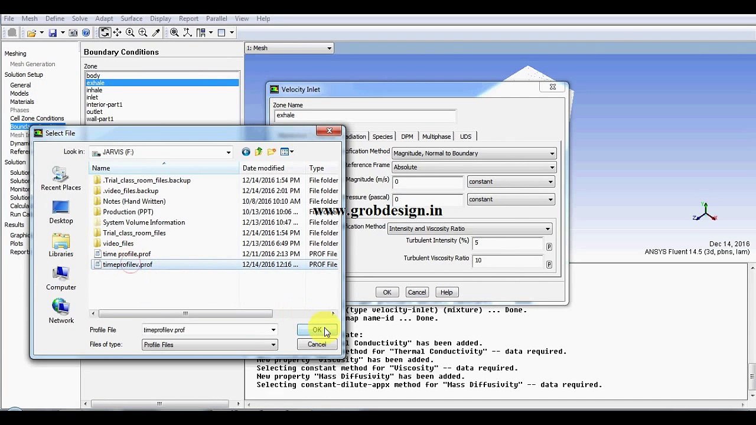The width and height of the screenshot is (756, 425).
Task: Select the 'outlet' zone in list
Action: point(94,112)
